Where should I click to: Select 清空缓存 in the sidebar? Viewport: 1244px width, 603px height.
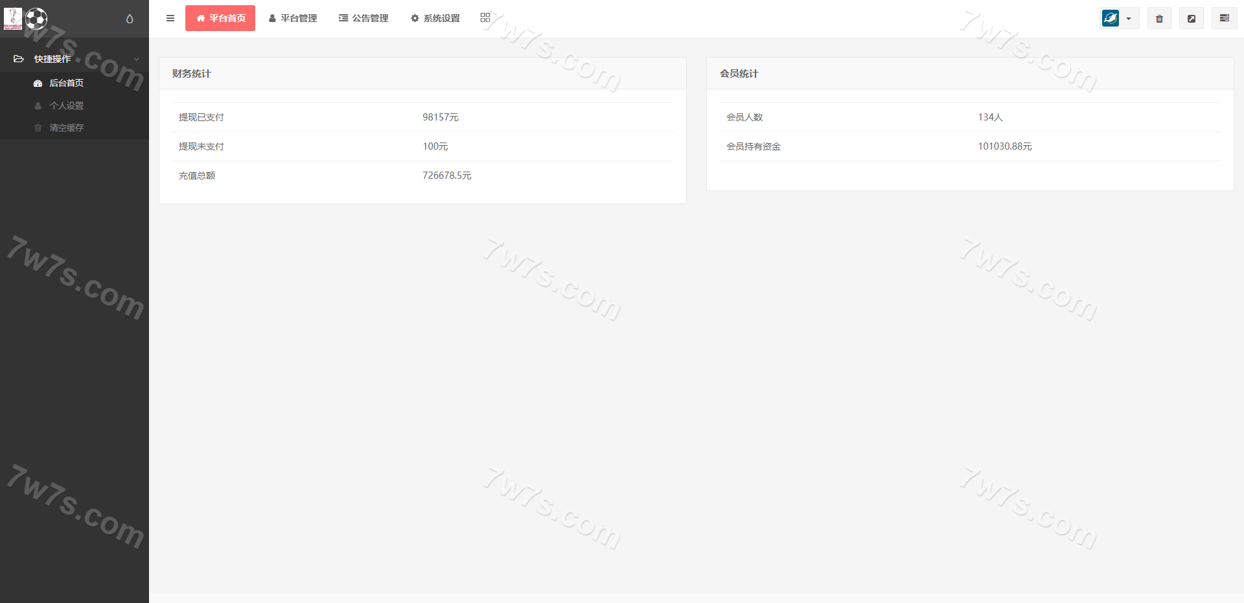66,128
